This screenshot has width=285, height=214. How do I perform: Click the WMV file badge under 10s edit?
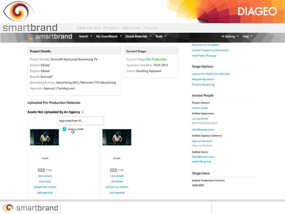point(41,170)
